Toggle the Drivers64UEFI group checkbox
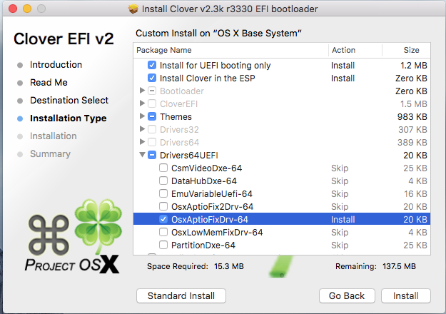Screen dimensions: 446x314 point(152,155)
